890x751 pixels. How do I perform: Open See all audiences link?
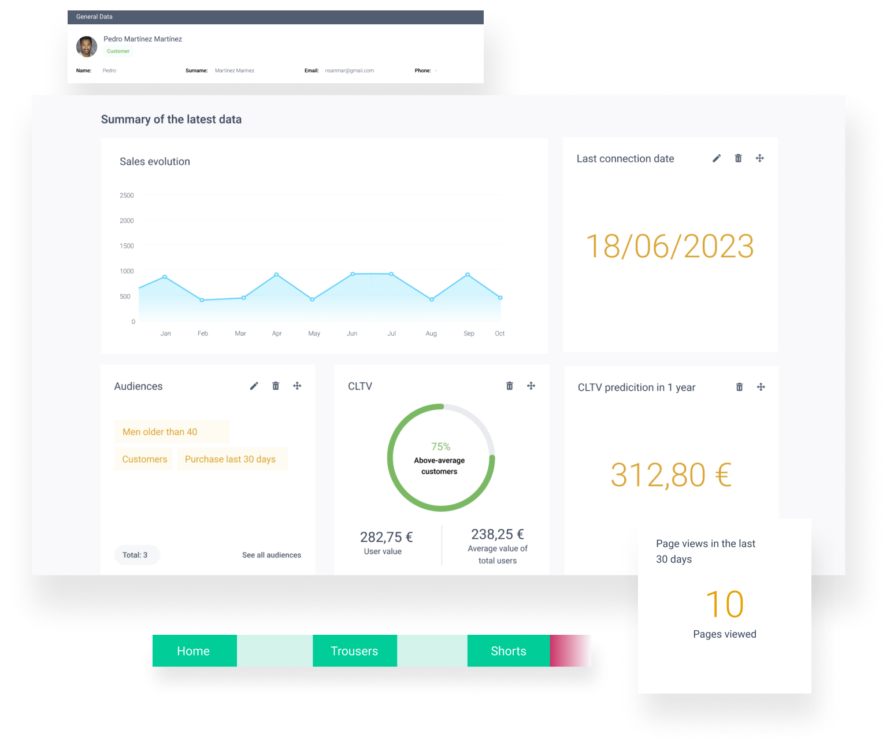pyautogui.click(x=272, y=555)
